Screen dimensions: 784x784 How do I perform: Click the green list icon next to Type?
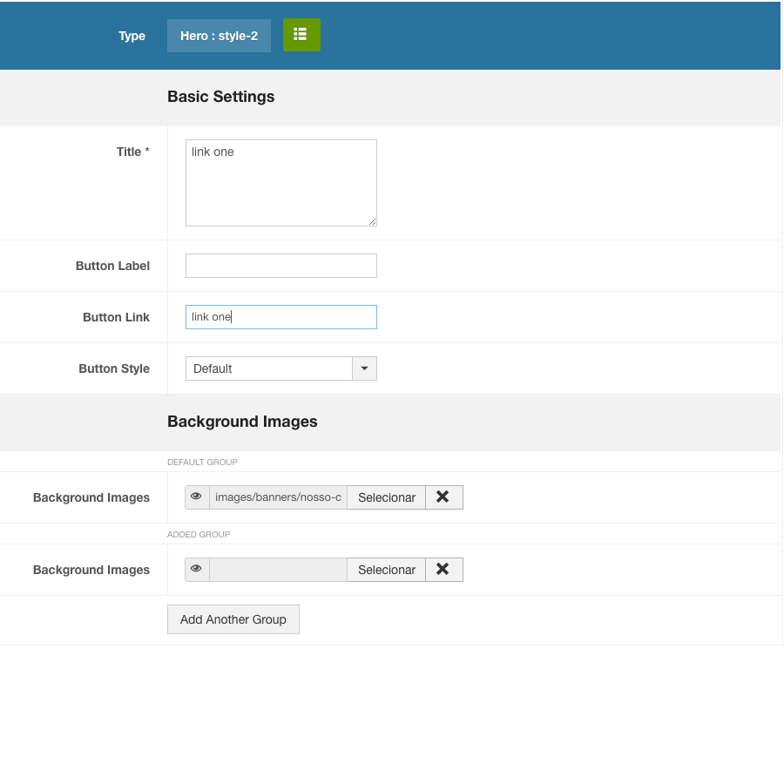coord(301,35)
